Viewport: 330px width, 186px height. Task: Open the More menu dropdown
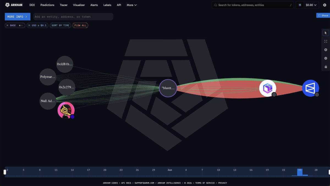coord(132,5)
